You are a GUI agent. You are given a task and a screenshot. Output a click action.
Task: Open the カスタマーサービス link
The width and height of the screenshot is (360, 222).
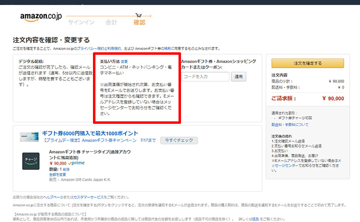[x=89, y=197]
